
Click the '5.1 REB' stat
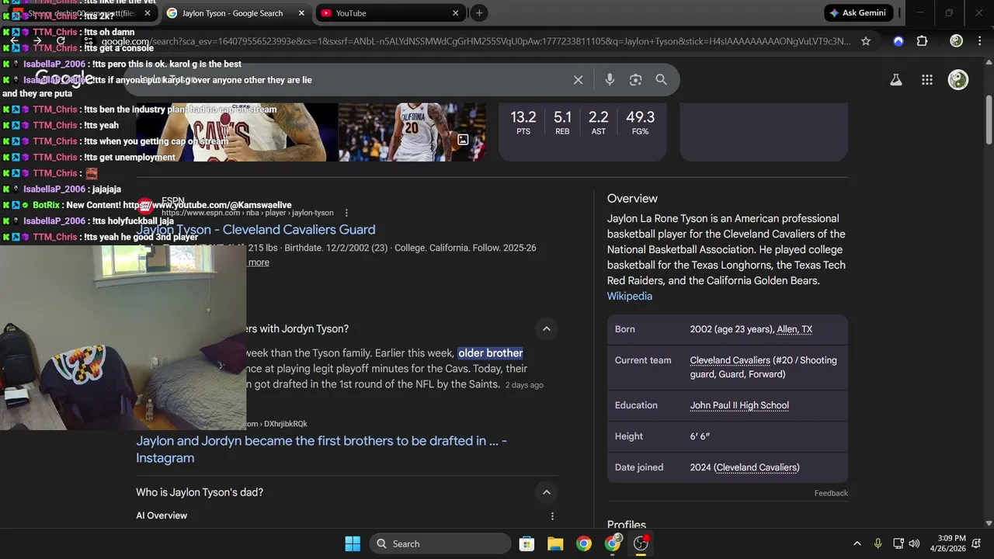(x=562, y=123)
